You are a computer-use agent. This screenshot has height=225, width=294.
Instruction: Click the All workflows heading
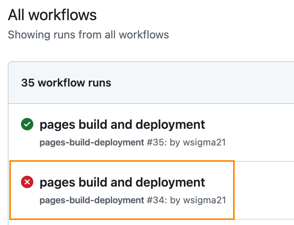click(x=52, y=15)
